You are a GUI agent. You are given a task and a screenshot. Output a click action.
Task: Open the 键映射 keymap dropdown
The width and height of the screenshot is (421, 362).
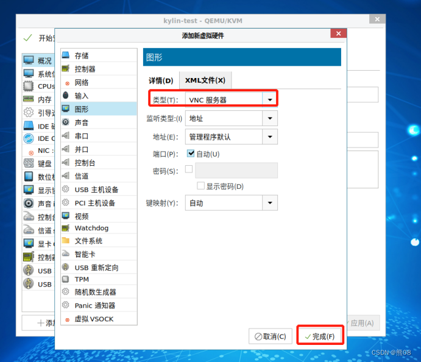point(269,203)
